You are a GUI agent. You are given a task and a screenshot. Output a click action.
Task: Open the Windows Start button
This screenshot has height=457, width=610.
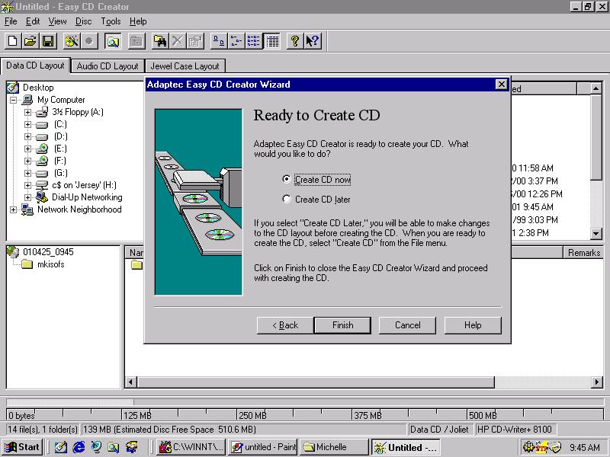(23, 447)
